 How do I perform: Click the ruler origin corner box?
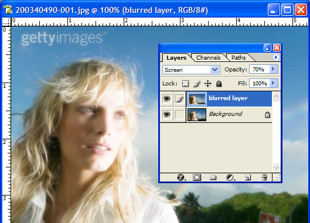tap(6, 22)
